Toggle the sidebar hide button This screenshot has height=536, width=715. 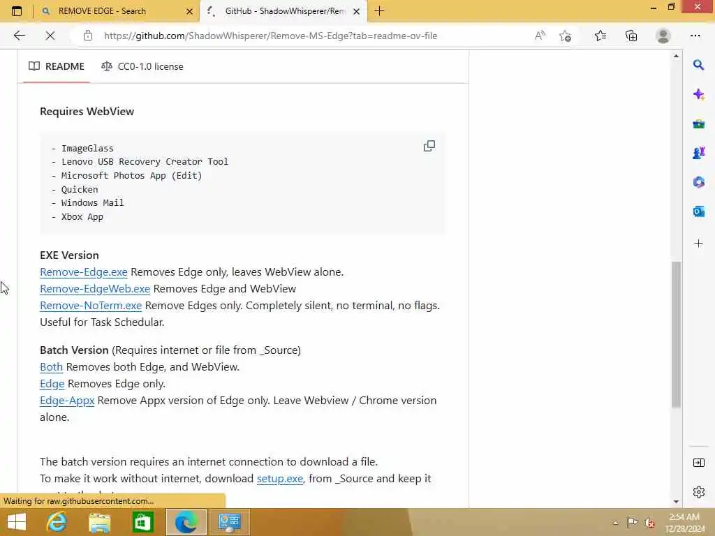coord(698,463)
